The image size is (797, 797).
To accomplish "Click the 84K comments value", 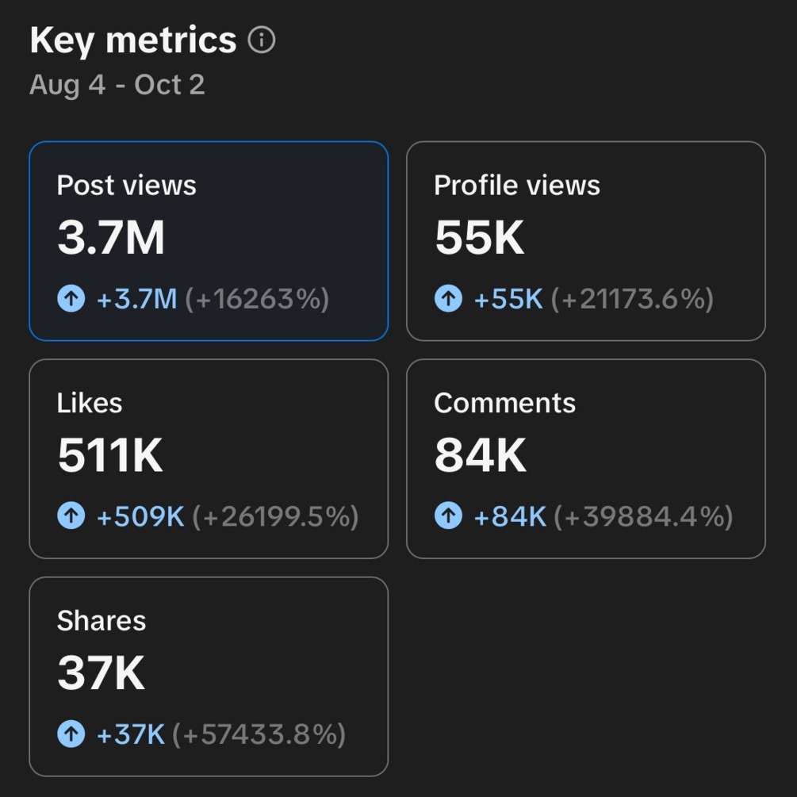I will (x=480, y=456).
